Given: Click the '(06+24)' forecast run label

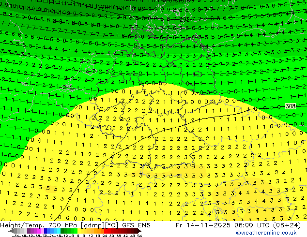Looking at the screenshot, I should point(286,225).
